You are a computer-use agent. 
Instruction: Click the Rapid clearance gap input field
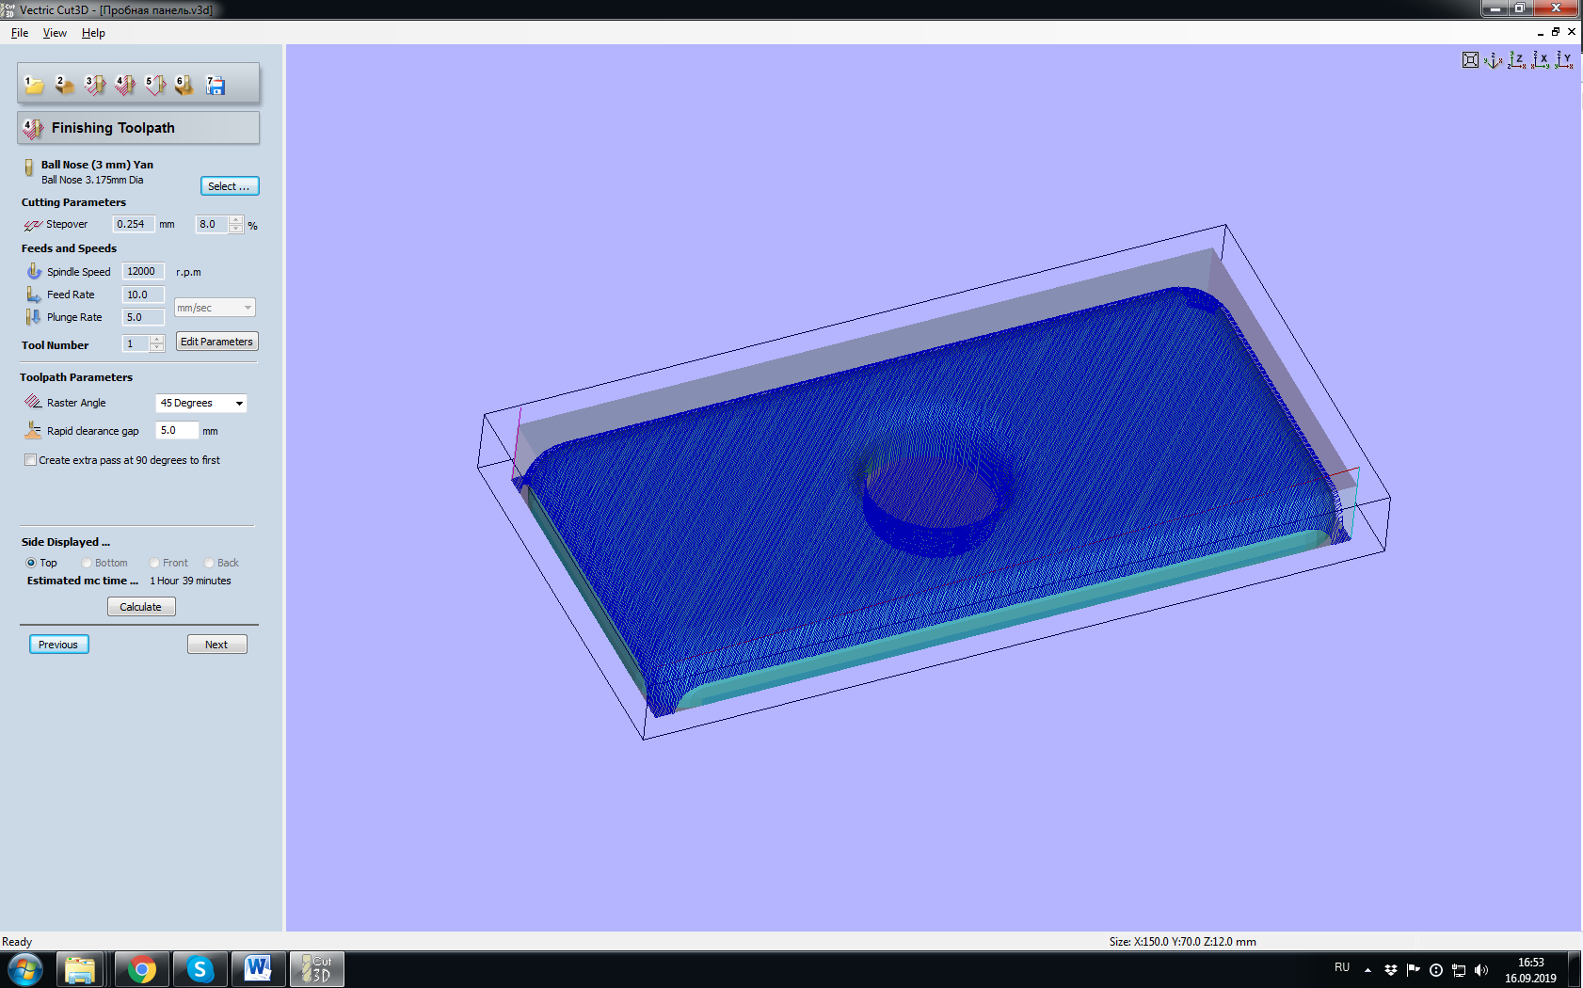click(177, 430)
